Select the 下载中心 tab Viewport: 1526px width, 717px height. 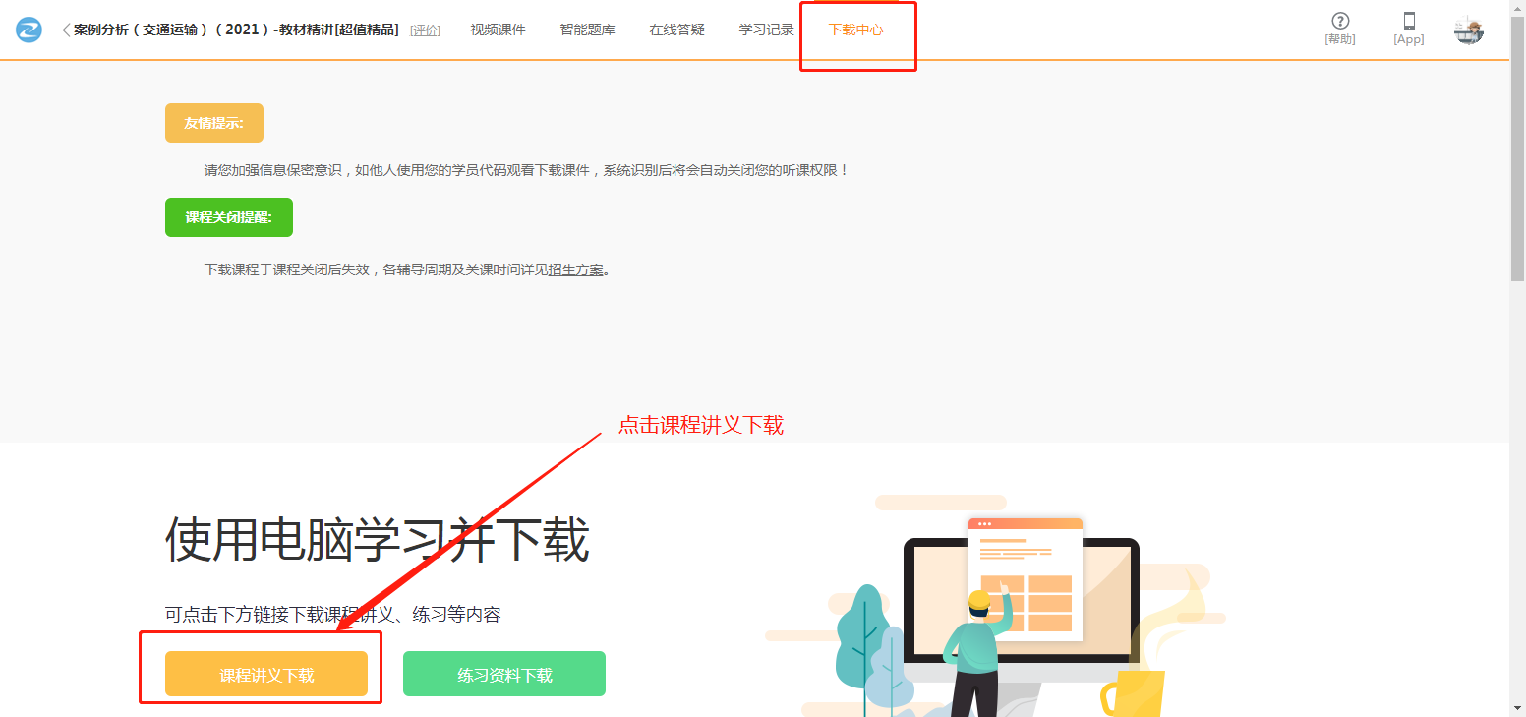855,30
